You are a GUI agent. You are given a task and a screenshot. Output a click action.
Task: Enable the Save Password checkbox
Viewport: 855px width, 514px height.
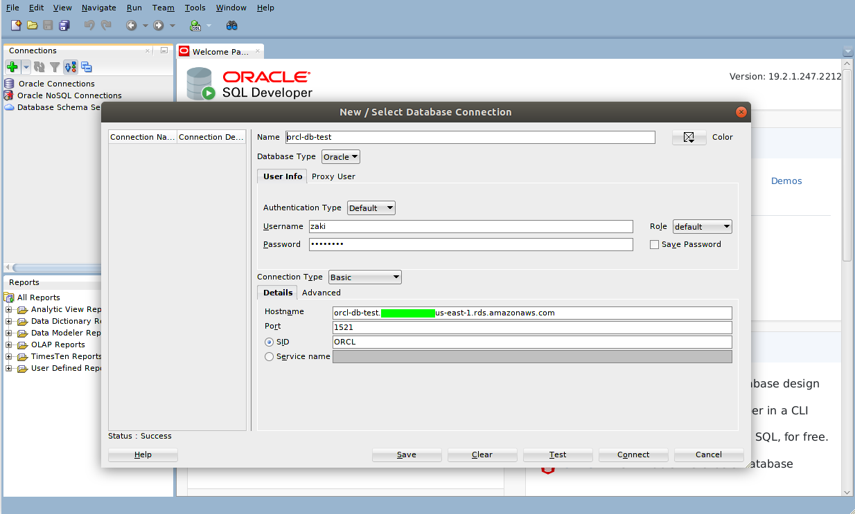(x=654, y=244)
